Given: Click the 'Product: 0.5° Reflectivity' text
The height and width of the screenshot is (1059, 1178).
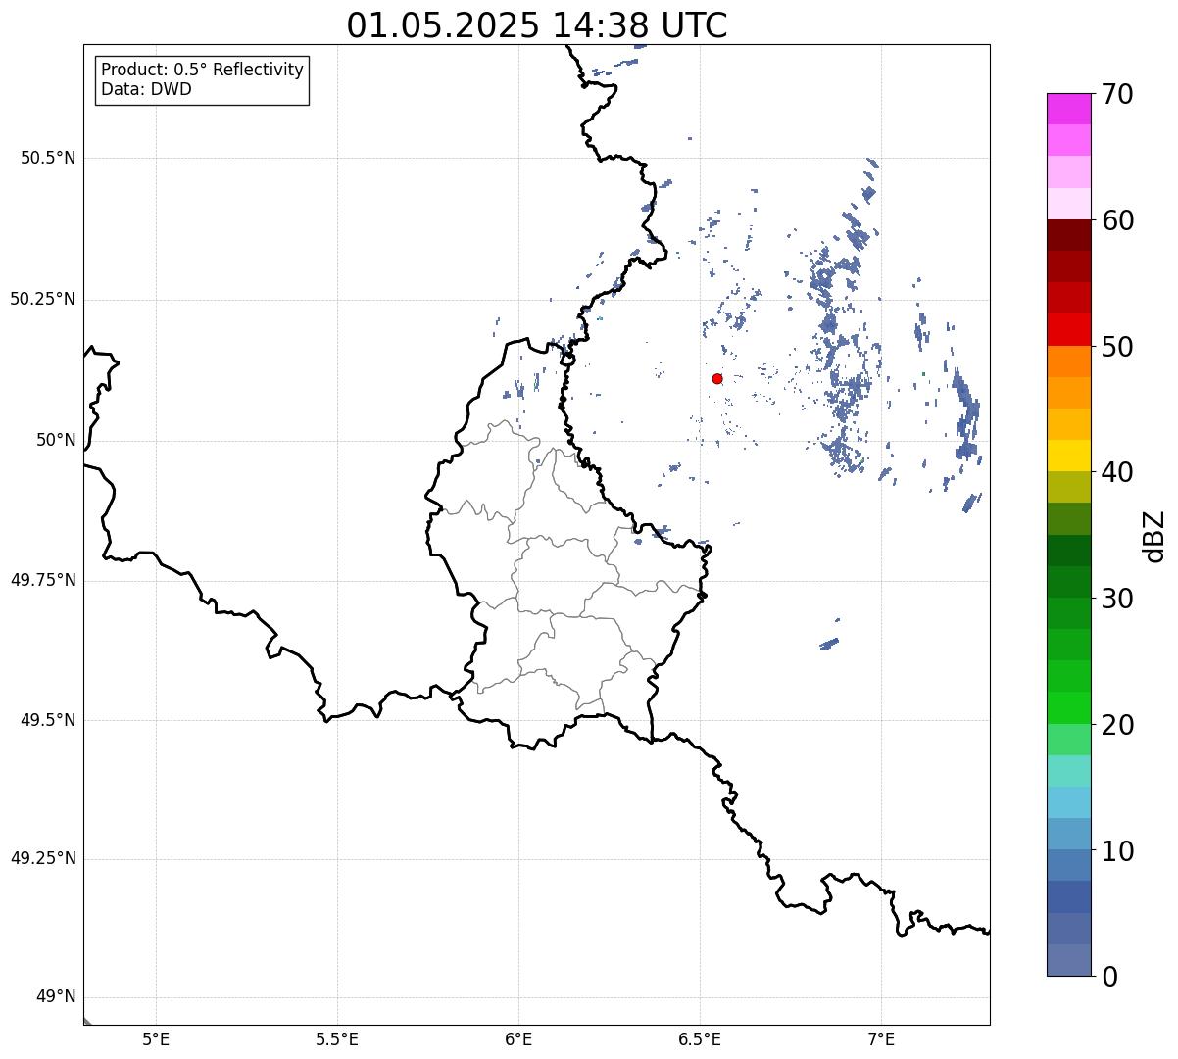Looking at the screenshot, I should tap(203, 71).
